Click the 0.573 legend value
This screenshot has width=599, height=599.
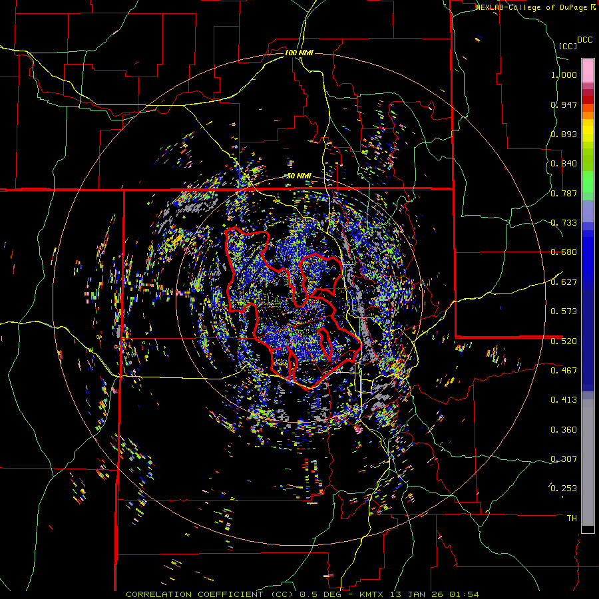tap(564, 311)
